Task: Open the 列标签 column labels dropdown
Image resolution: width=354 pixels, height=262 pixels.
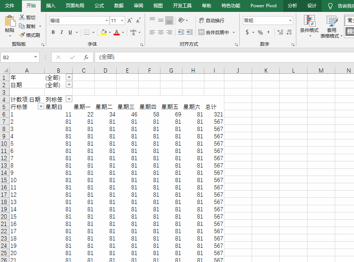Action: pyautogui.click(x=69, y=99)
